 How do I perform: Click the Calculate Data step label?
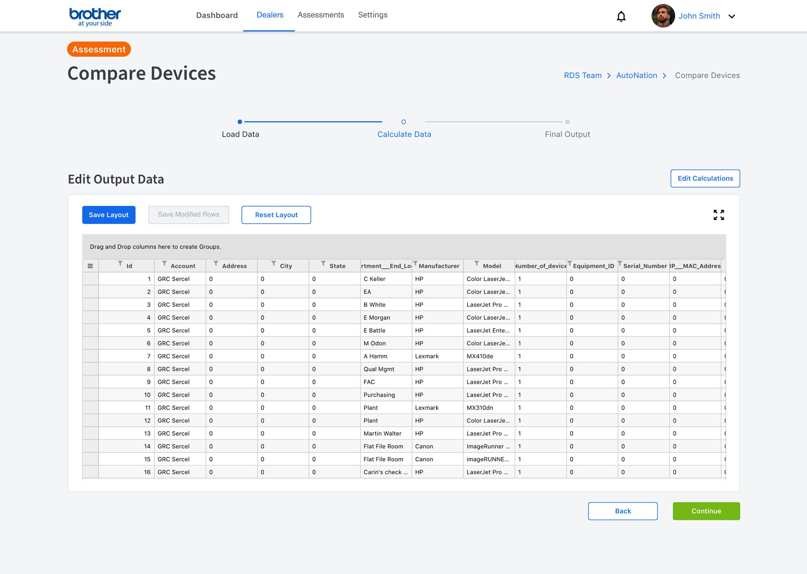click(x=404, y=134)
